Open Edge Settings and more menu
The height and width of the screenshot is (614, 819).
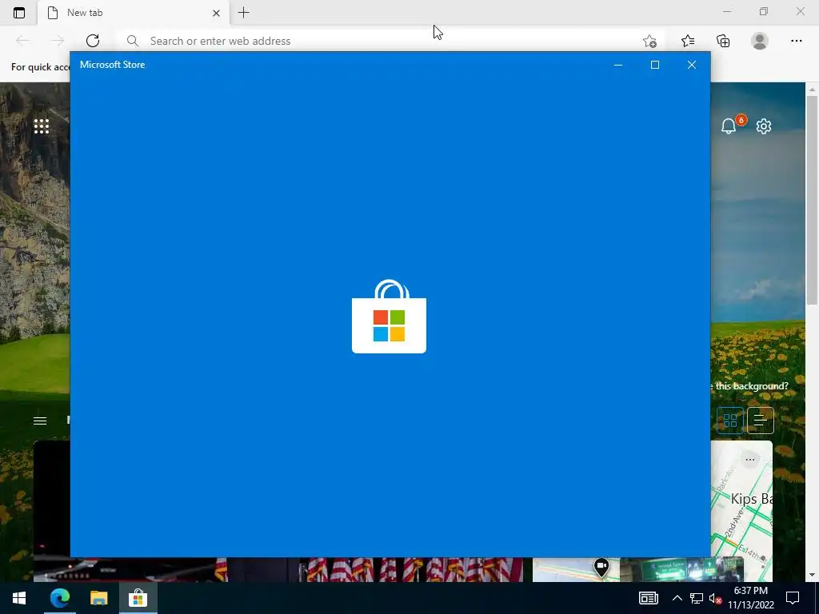click(x=796, y=41)
